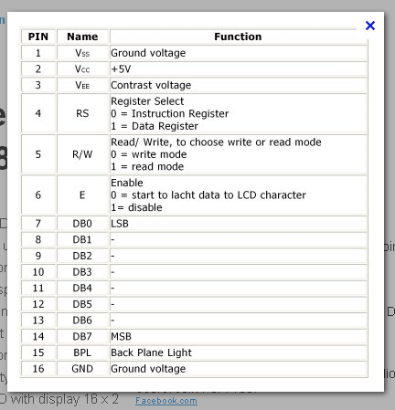The image size is (395, 410).
Task: Click 'Read/ Write, to choose write or read mode'
Action: (216, 142)
